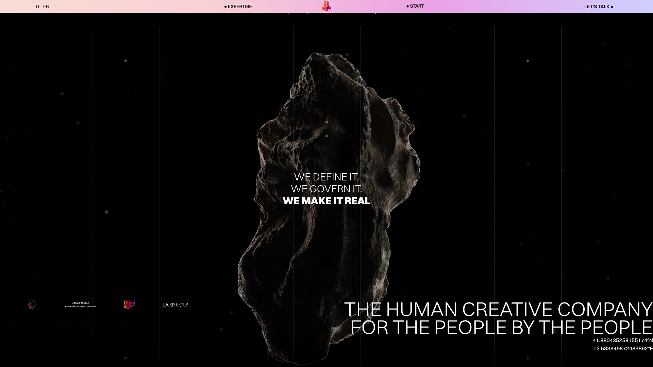Click the WE GOVERN IT. line
Viewport: 653px width, 367px height.
click(x=326, y=189)
